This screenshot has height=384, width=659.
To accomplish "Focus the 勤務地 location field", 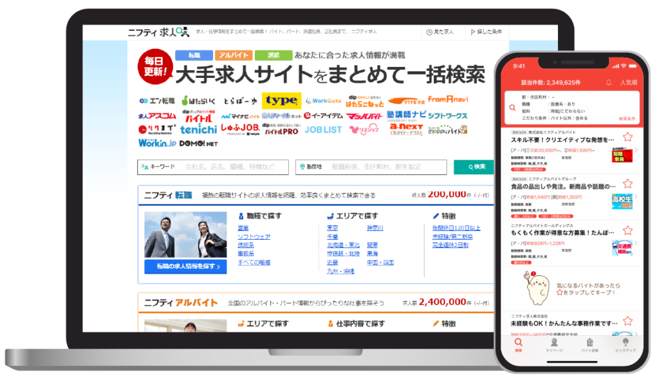I will tap(371, 167).
